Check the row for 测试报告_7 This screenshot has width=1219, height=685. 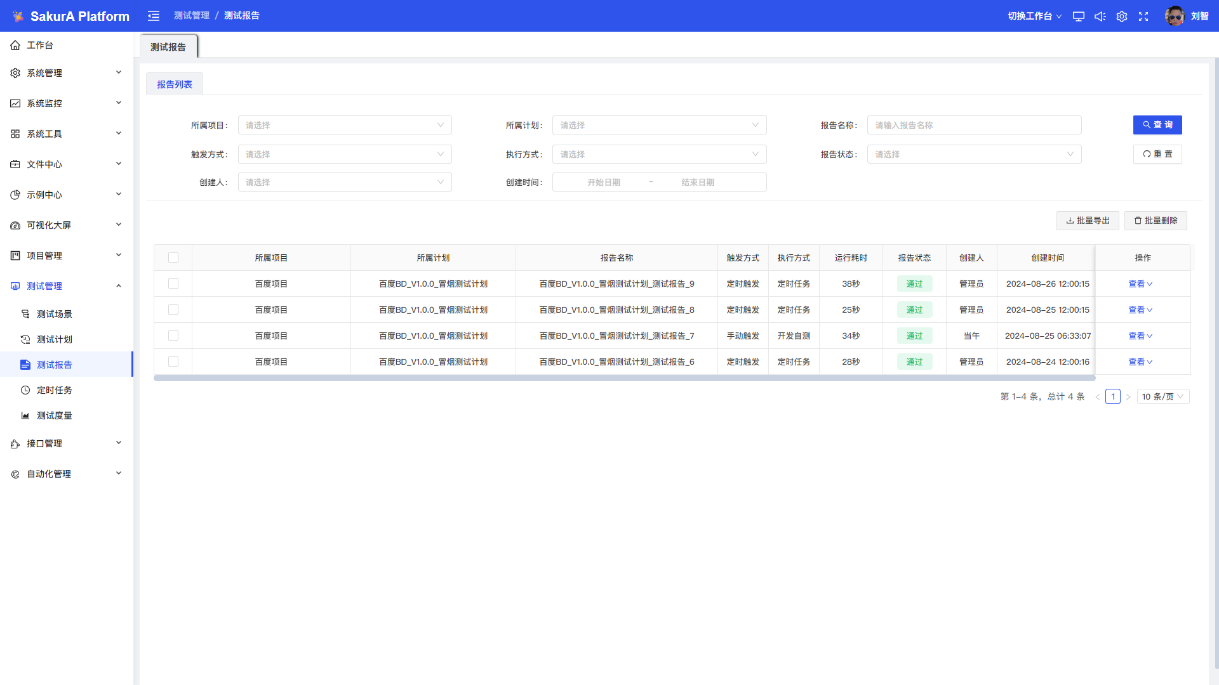point(173,336)
